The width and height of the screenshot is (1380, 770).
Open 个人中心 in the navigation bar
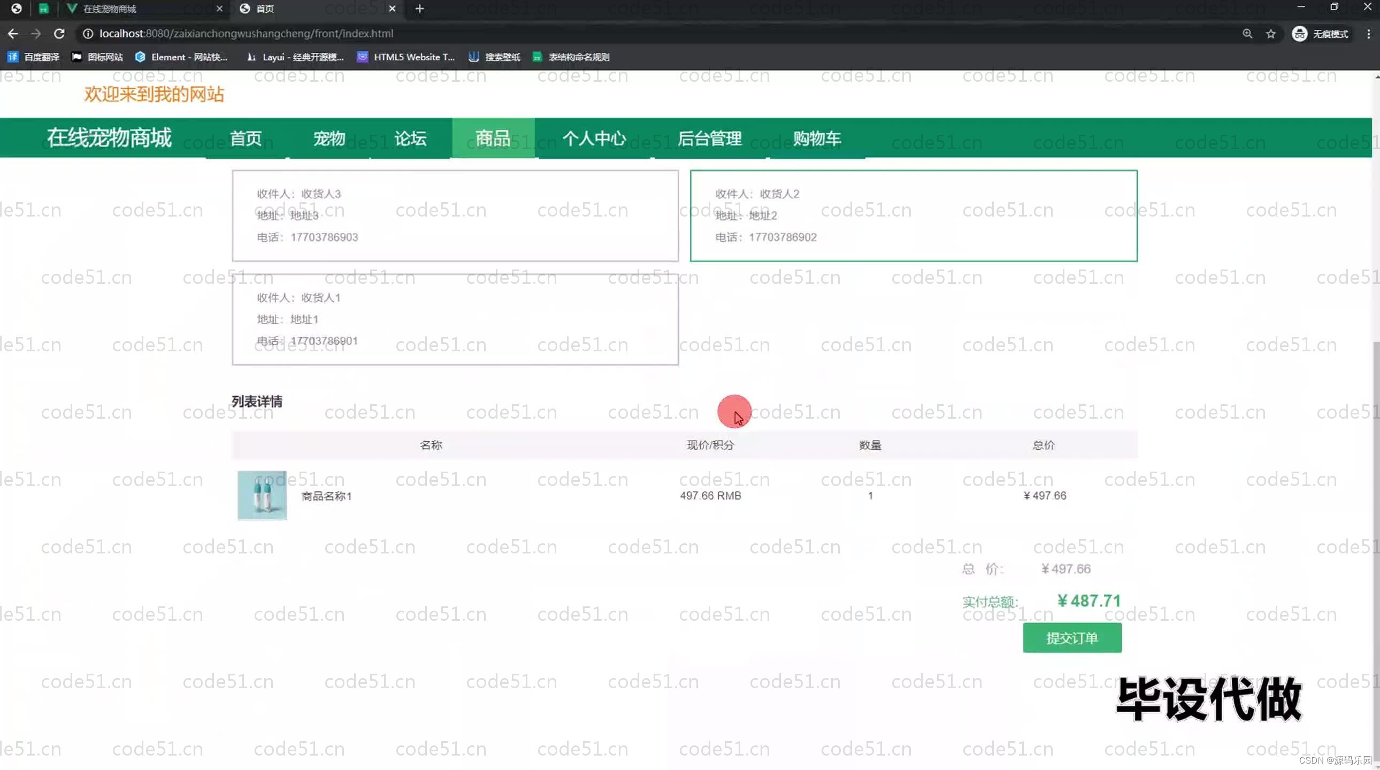pos(594,138)
